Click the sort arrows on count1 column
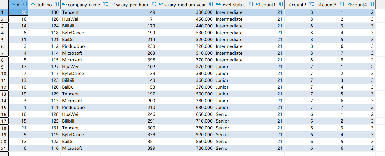 coord(283,4)
